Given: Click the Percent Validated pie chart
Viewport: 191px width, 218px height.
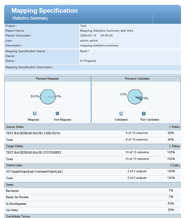Looking at the screenshot, I should pyautogui.click(x=135, y=96).
